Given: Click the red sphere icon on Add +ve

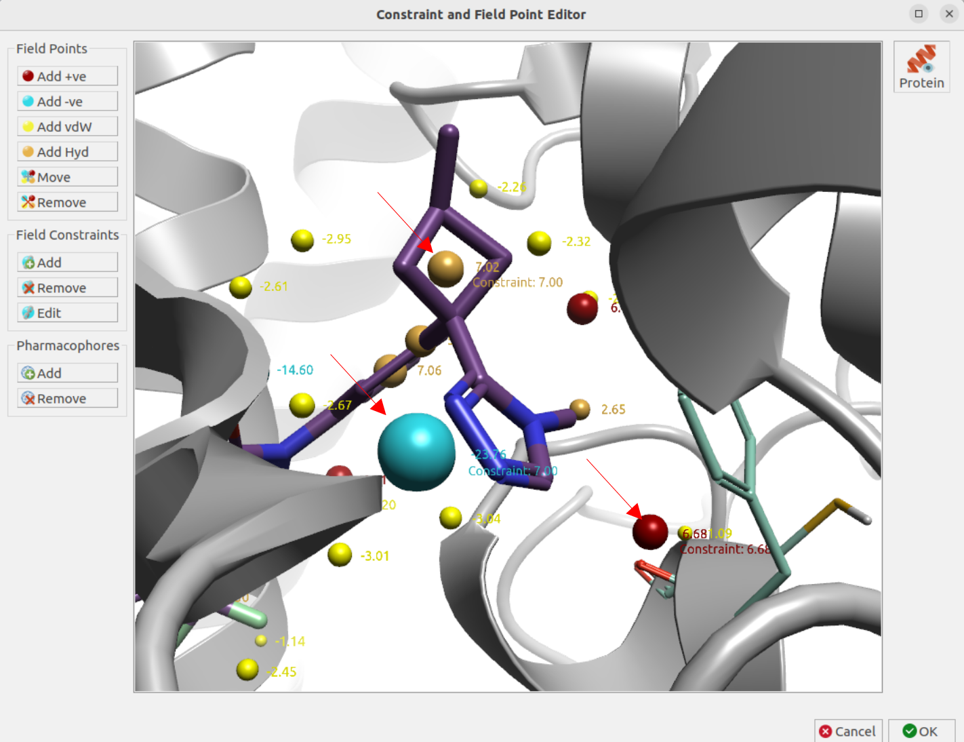Looking at the screenshot, I should [x=28, y=76].
